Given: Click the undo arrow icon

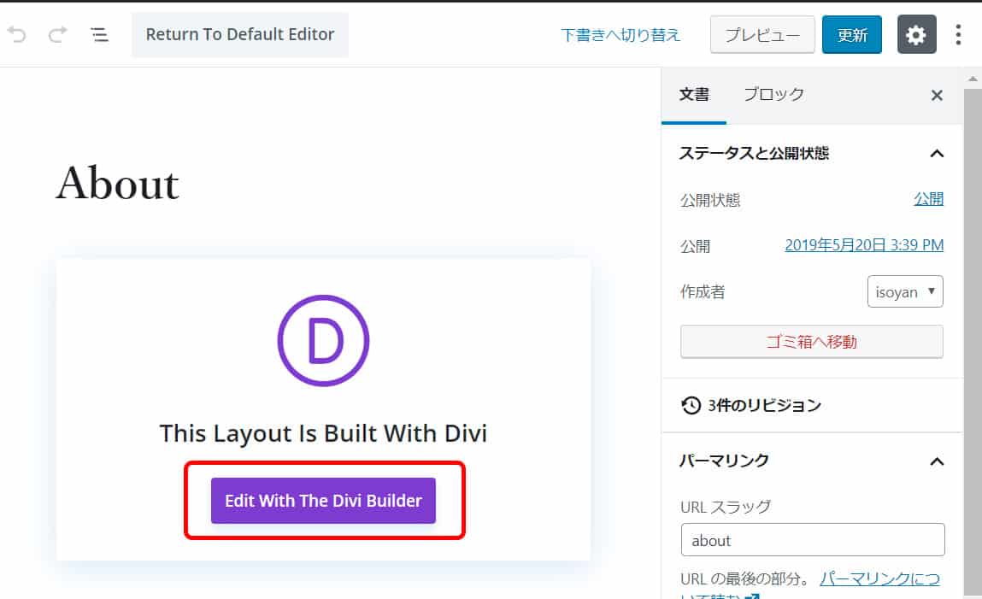Looking at the screenshot, I should [17, 35].
